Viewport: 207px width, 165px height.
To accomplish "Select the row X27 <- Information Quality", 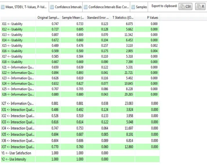I will [80, 103].
